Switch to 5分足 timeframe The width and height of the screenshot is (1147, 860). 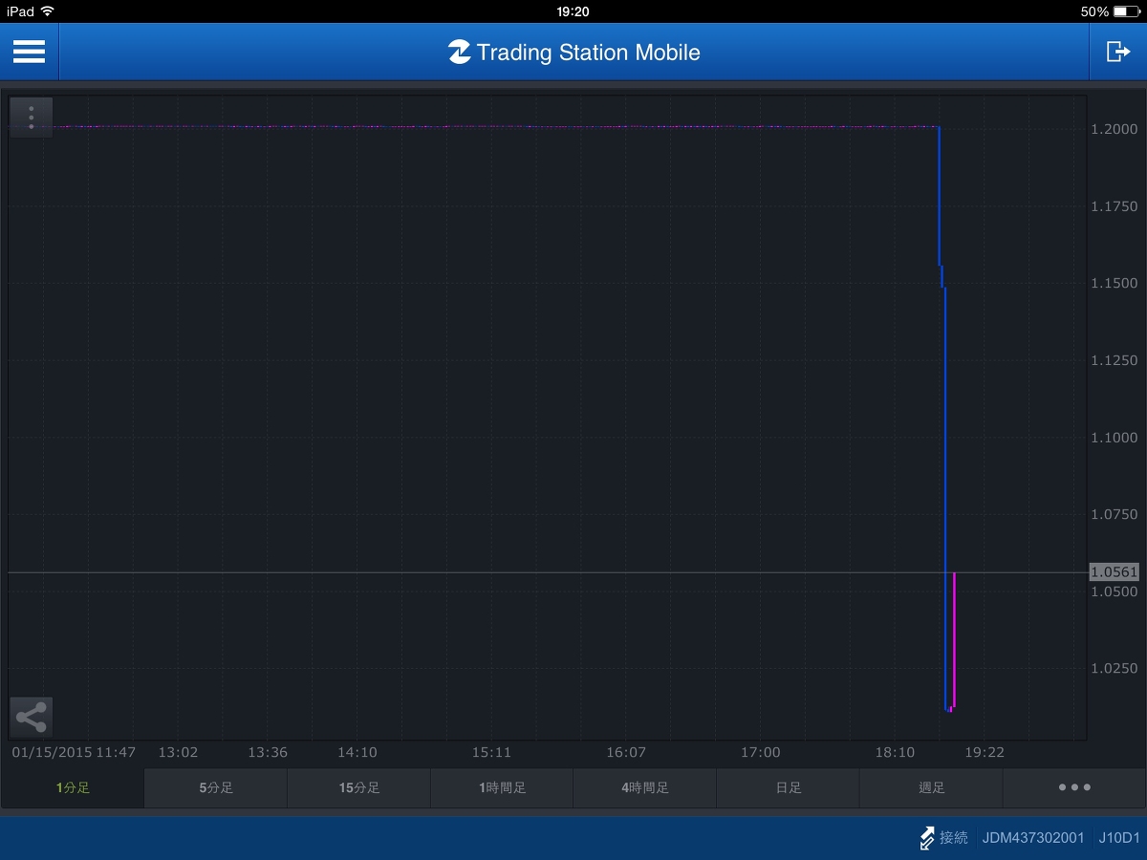[216, 788]
